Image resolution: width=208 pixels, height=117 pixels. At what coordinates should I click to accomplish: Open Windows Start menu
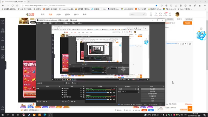pyautogui.click(x=3, y=115)
